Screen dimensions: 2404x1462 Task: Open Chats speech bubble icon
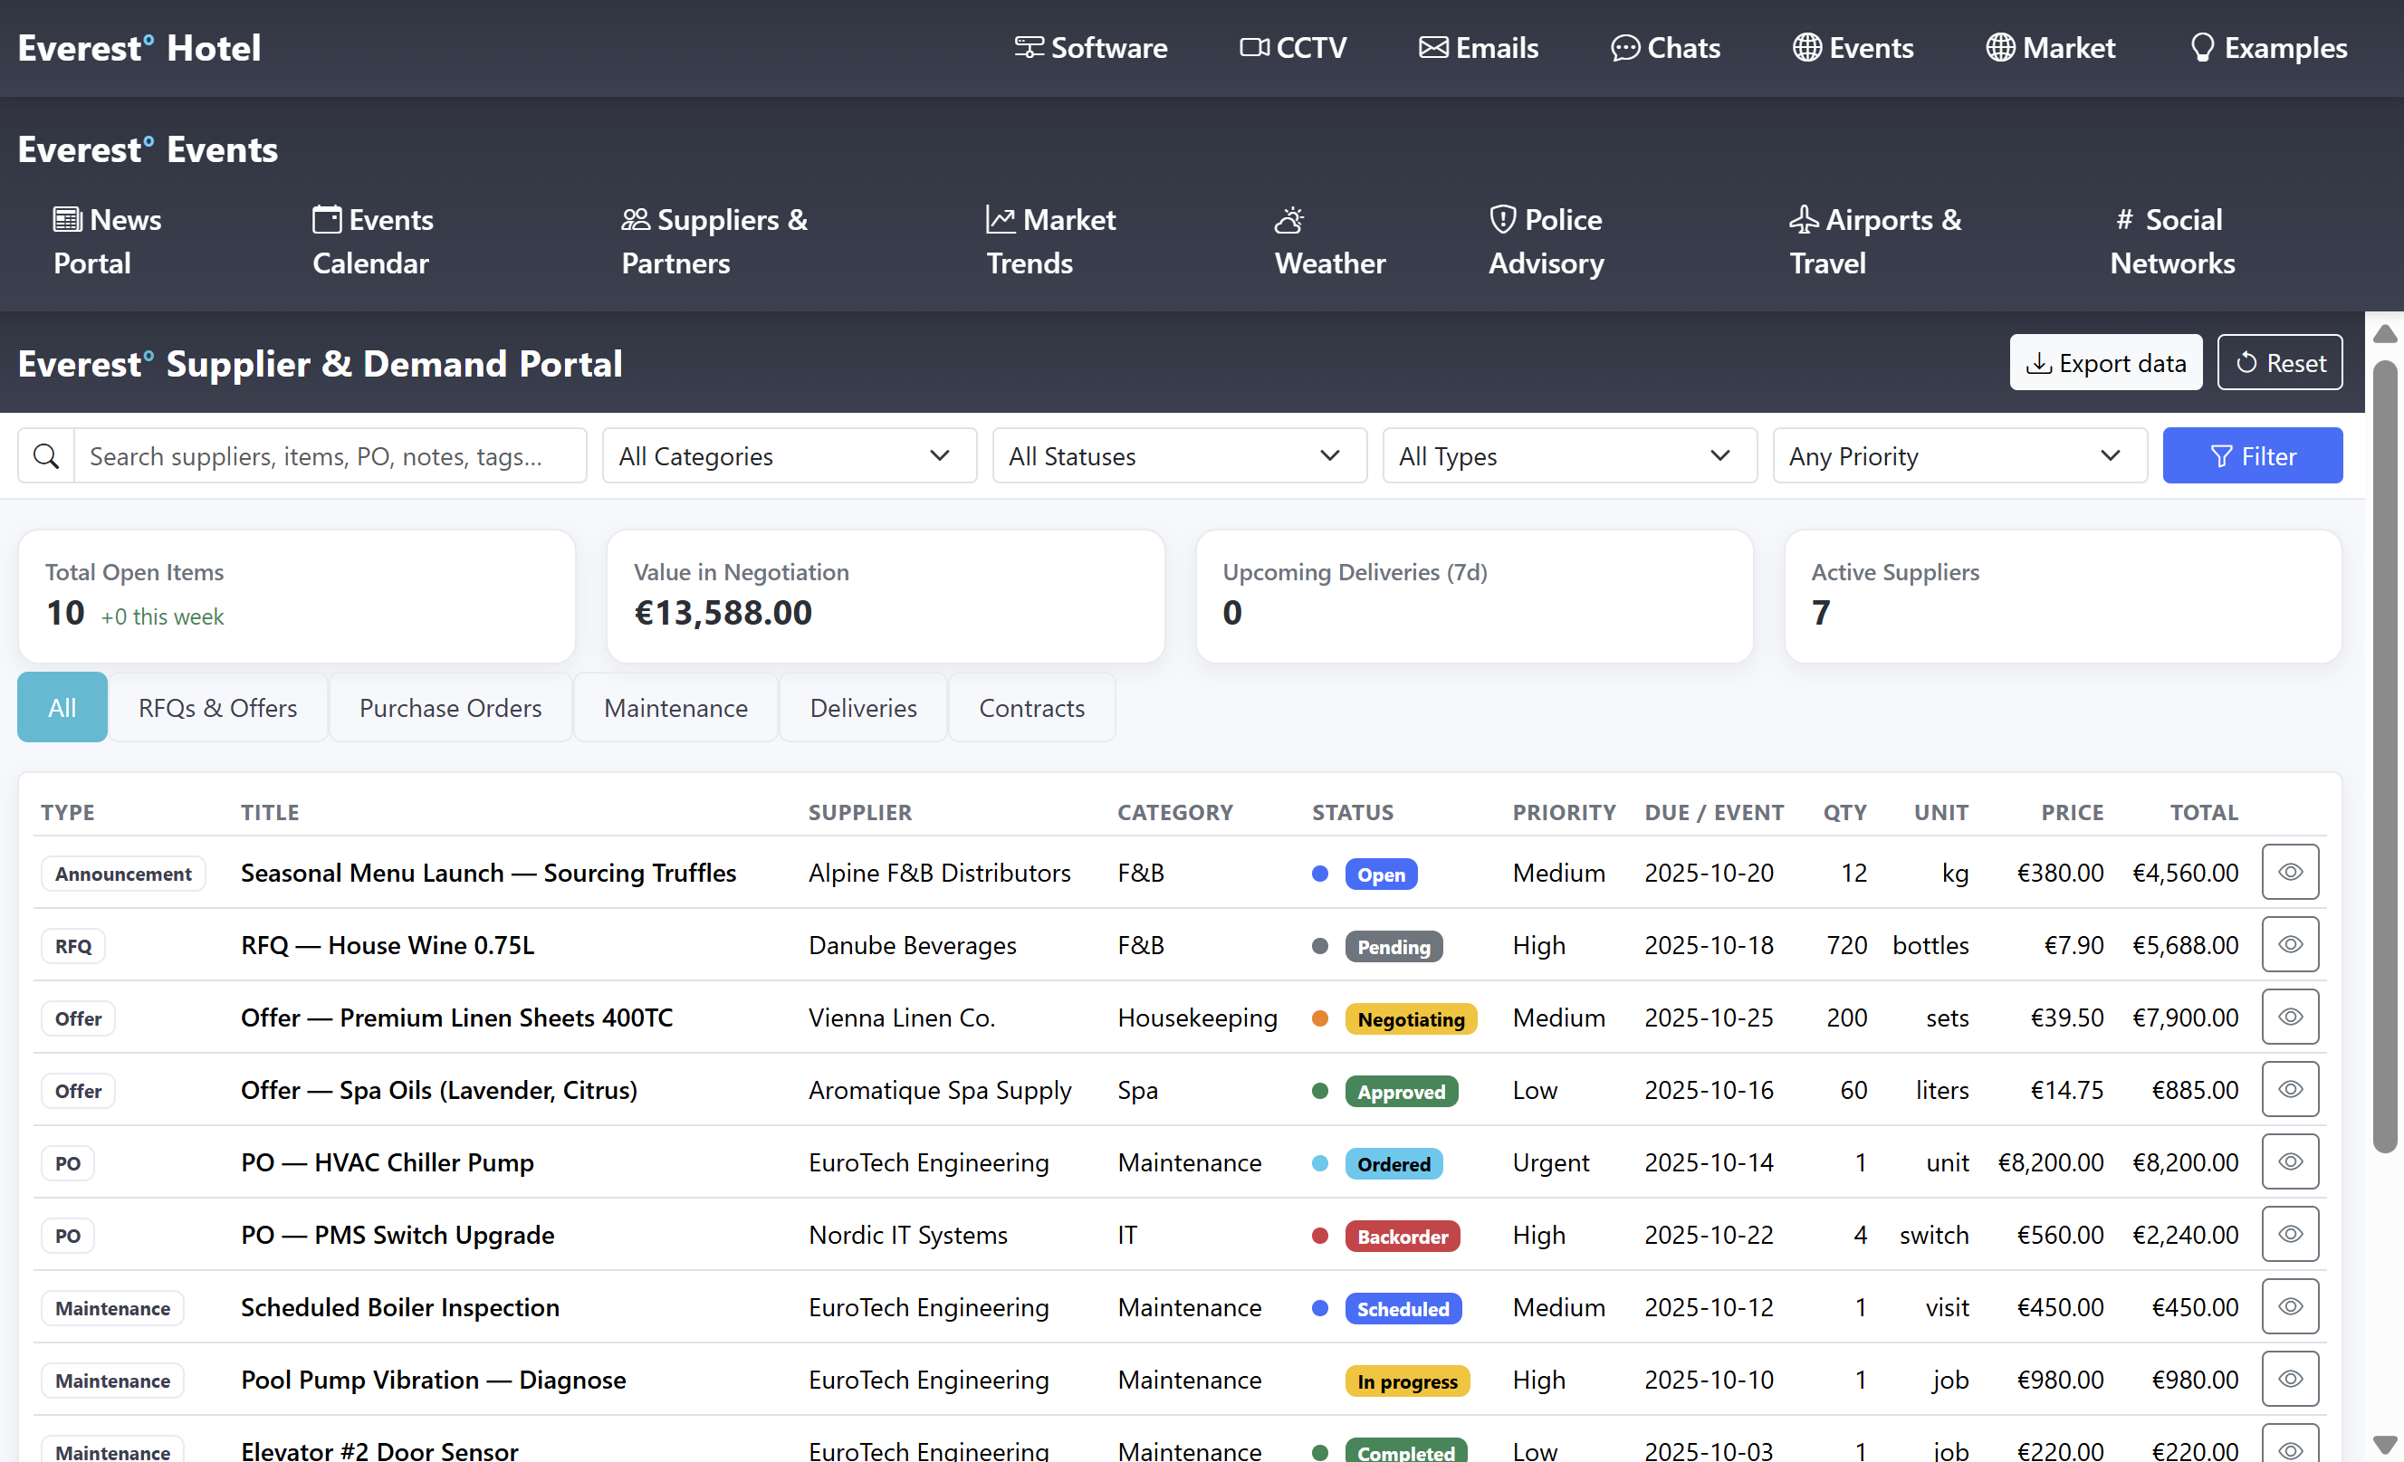pyautogui.click(x=1623, y=48)
